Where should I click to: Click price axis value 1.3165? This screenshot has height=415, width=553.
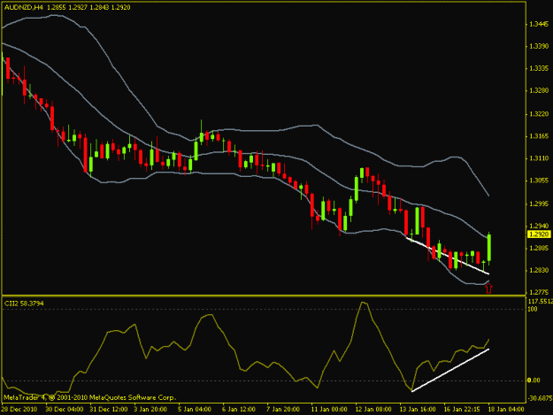pyautogui.click(x=539, y=136)
